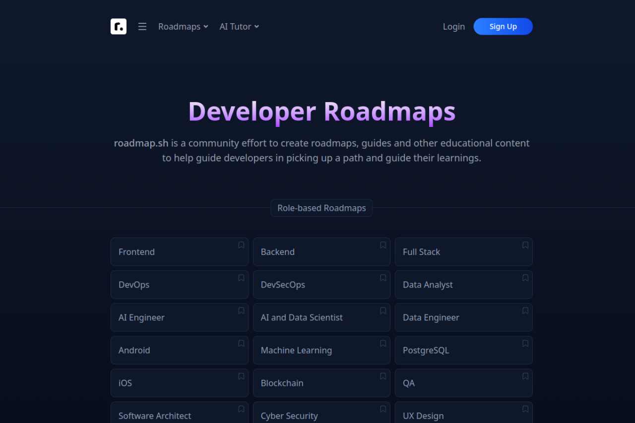Screen dimensions: 635x423
Task: Bookmark the Frontend roadmap
Action: (241, 245)
